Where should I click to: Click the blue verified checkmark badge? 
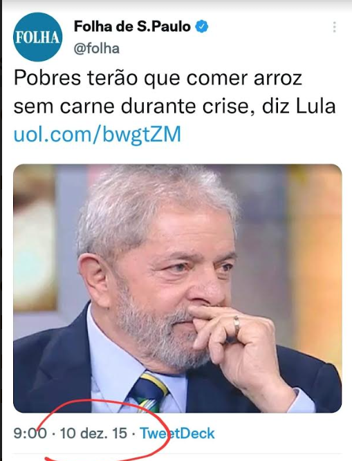(202, 27)
